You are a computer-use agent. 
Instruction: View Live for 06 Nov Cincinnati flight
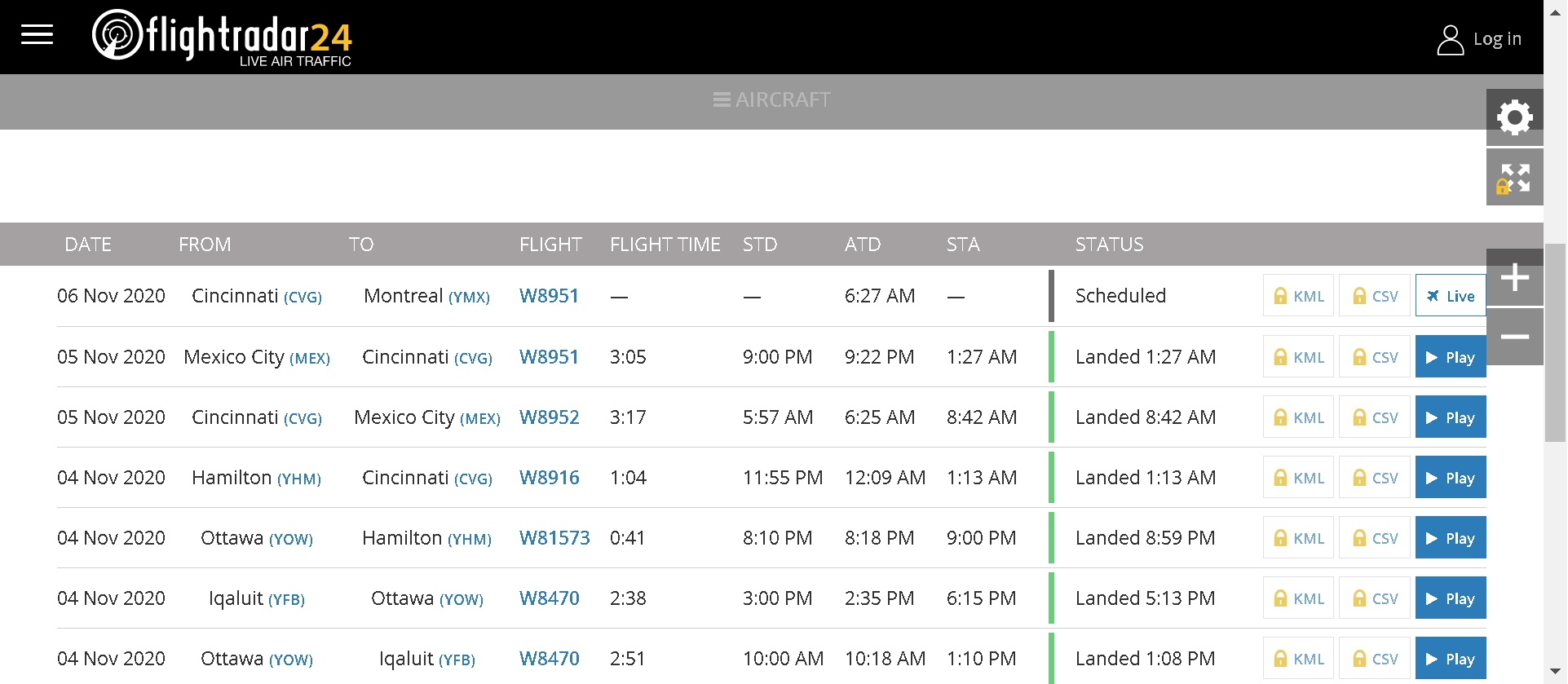(1451, 295)
